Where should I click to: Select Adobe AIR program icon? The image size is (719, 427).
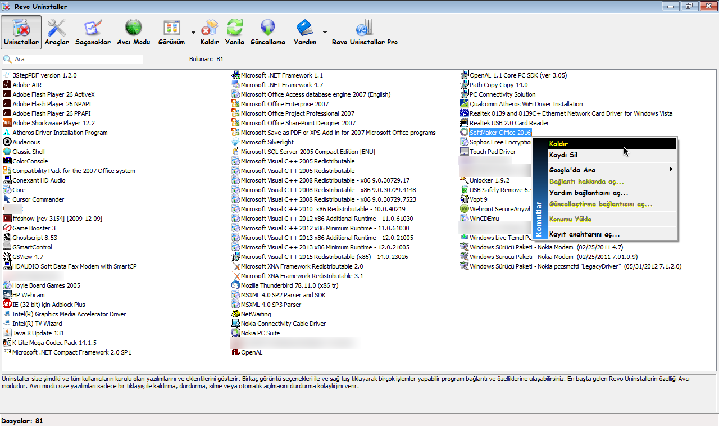click(7, 85)
